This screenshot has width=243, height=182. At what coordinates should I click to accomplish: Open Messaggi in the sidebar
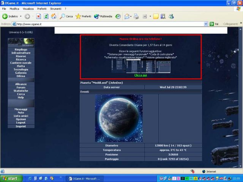pos(21,109)
